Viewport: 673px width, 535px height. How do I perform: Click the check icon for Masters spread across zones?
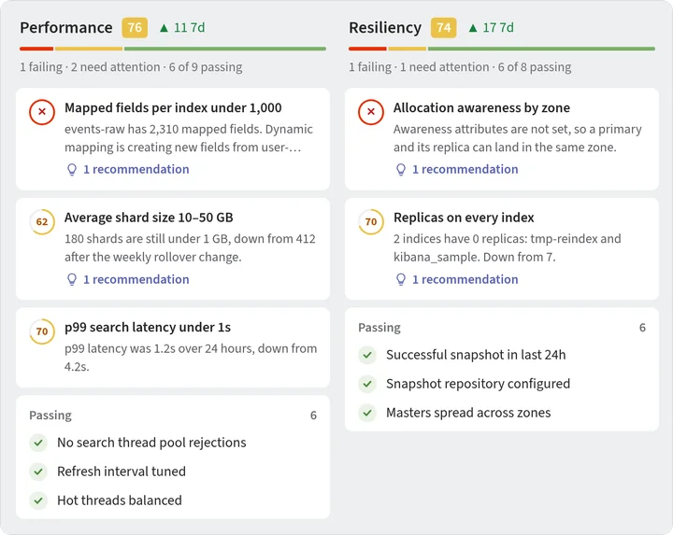pos(367,413)
